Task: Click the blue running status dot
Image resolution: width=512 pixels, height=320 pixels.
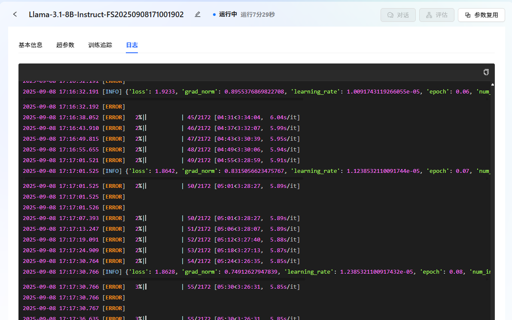Action: pyautogui.click(x=214, y=15)
